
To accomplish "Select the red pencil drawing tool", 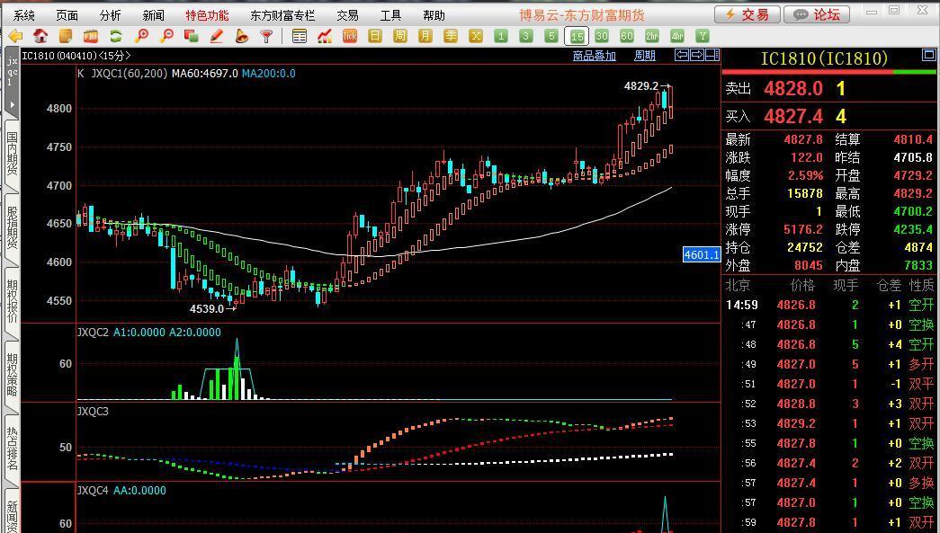I will point(216,36).
